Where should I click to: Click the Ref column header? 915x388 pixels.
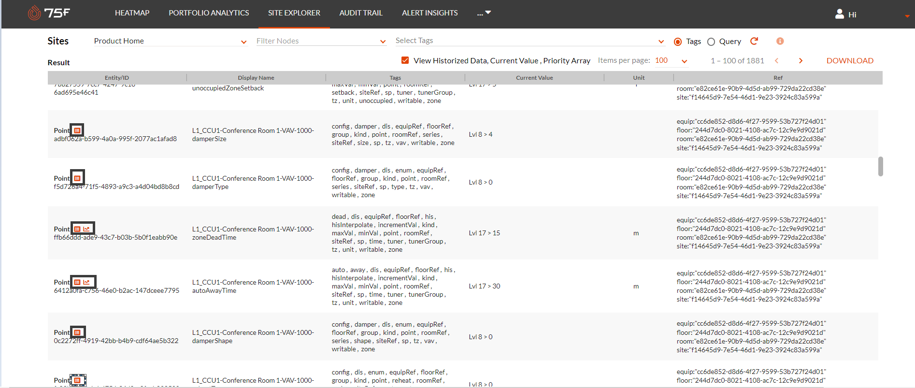tap(778, 78)
